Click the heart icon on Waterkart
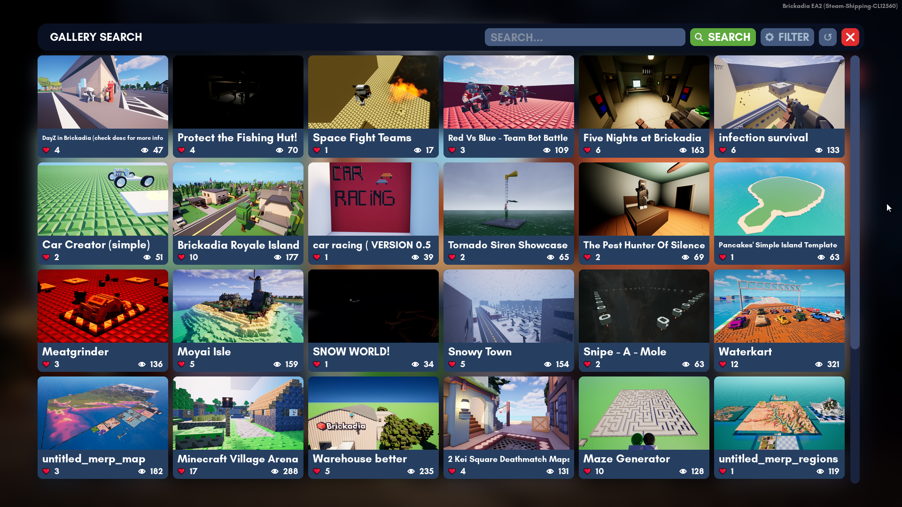 point(723,364)
